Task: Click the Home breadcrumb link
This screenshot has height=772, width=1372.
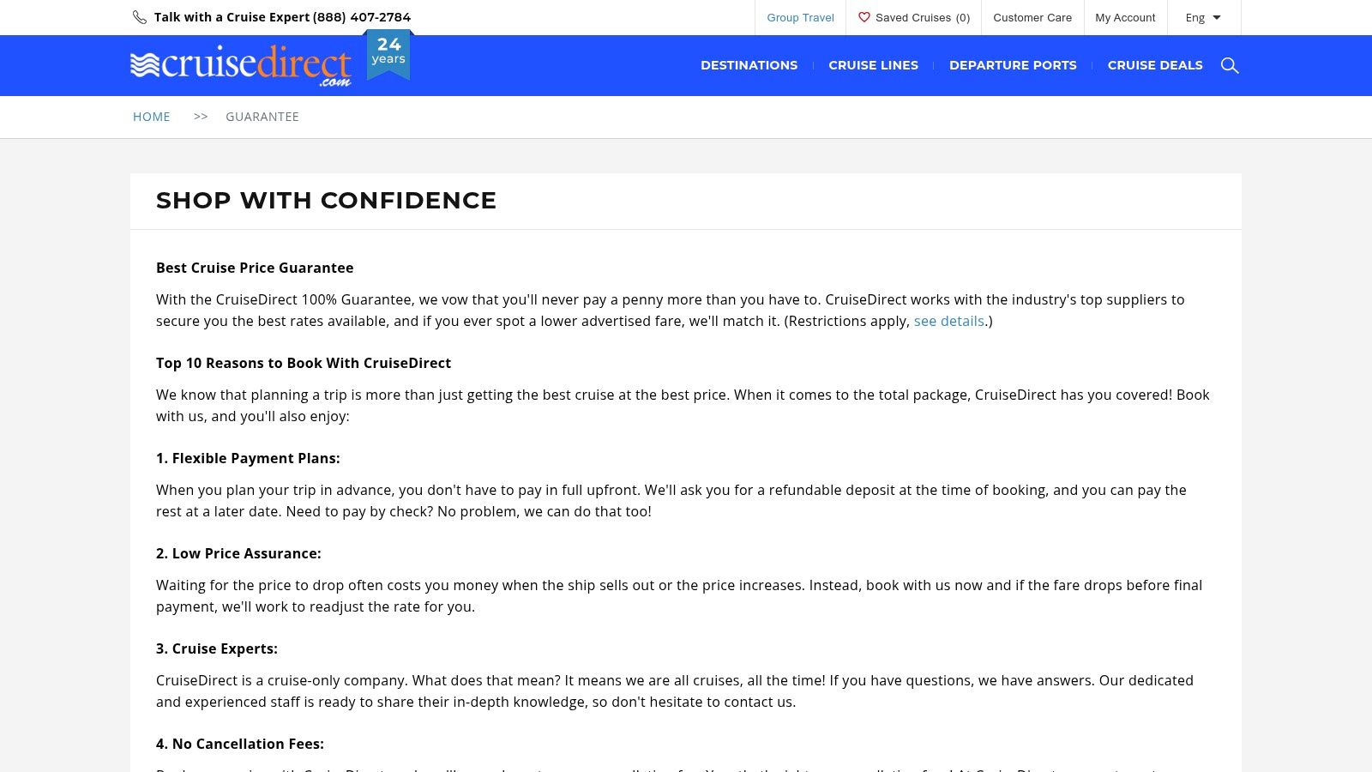Action: pyautogui.click(x=152, y=117)
